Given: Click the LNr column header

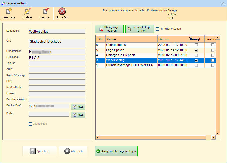Looking at the screenshot, I should pos(100,39).
